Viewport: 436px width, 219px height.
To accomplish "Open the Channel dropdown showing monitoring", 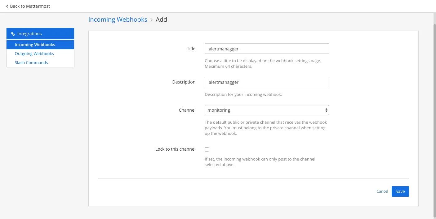I will [x=264, y=110].
